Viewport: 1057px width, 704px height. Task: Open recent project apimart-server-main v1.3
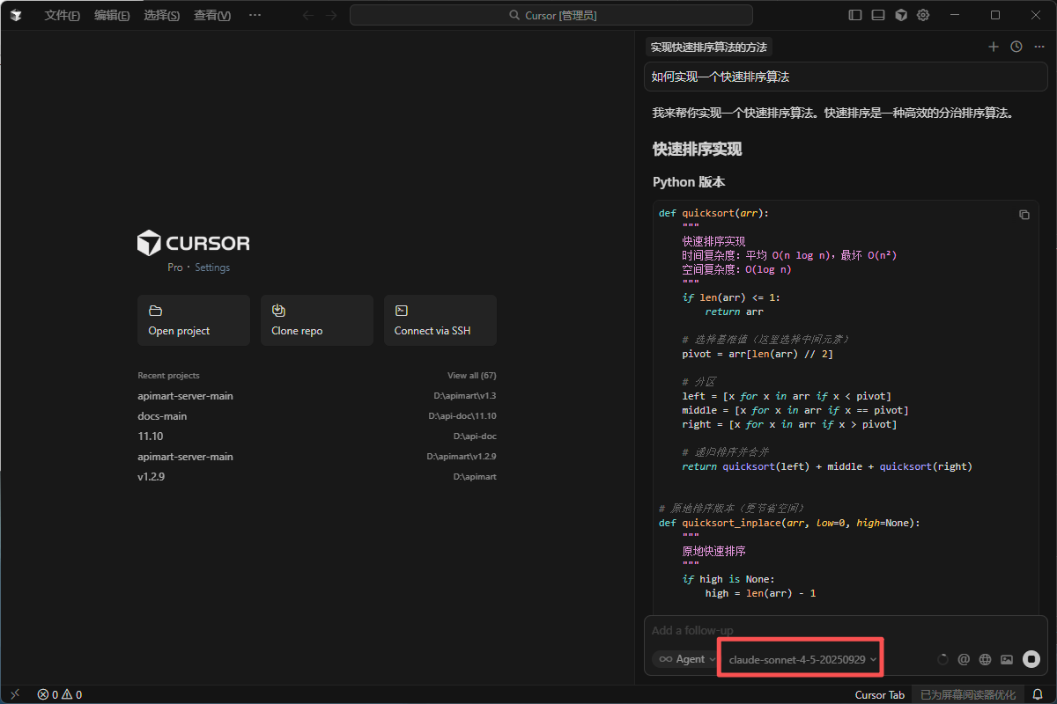click(317, 396)
